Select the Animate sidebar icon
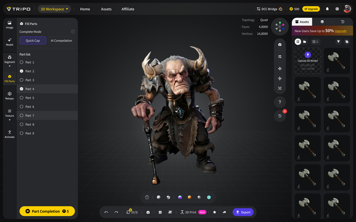 pos(9,134)
